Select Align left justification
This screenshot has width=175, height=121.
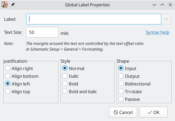17,84
